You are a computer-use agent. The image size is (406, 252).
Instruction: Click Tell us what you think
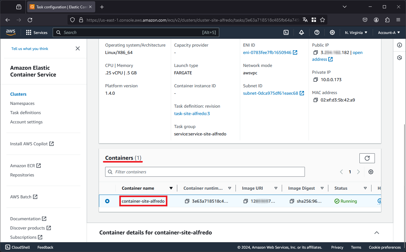click(30, 49)
